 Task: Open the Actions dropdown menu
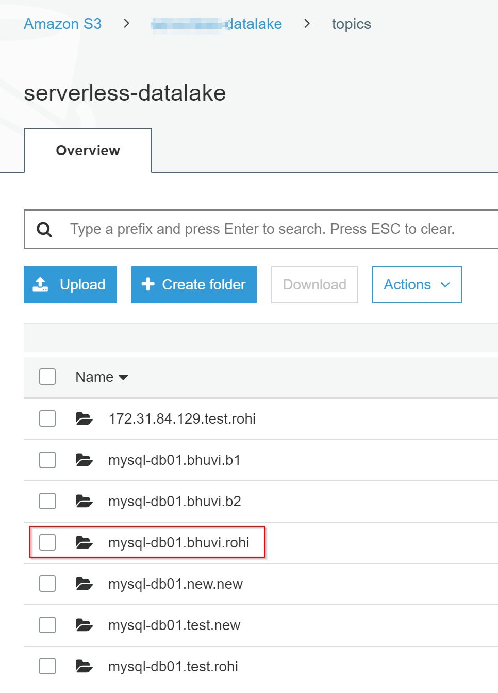tap(417, 285)
